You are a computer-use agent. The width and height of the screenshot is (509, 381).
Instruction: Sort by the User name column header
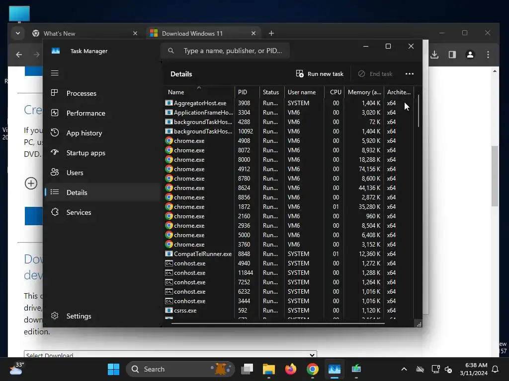[x=305, y=92]
